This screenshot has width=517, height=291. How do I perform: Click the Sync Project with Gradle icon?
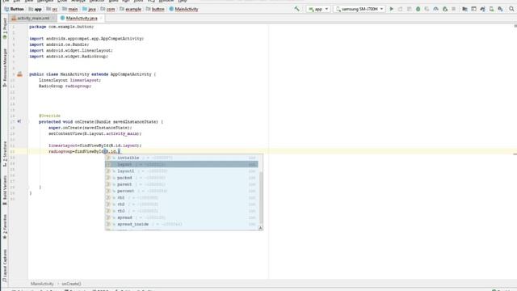pos(483,9)
